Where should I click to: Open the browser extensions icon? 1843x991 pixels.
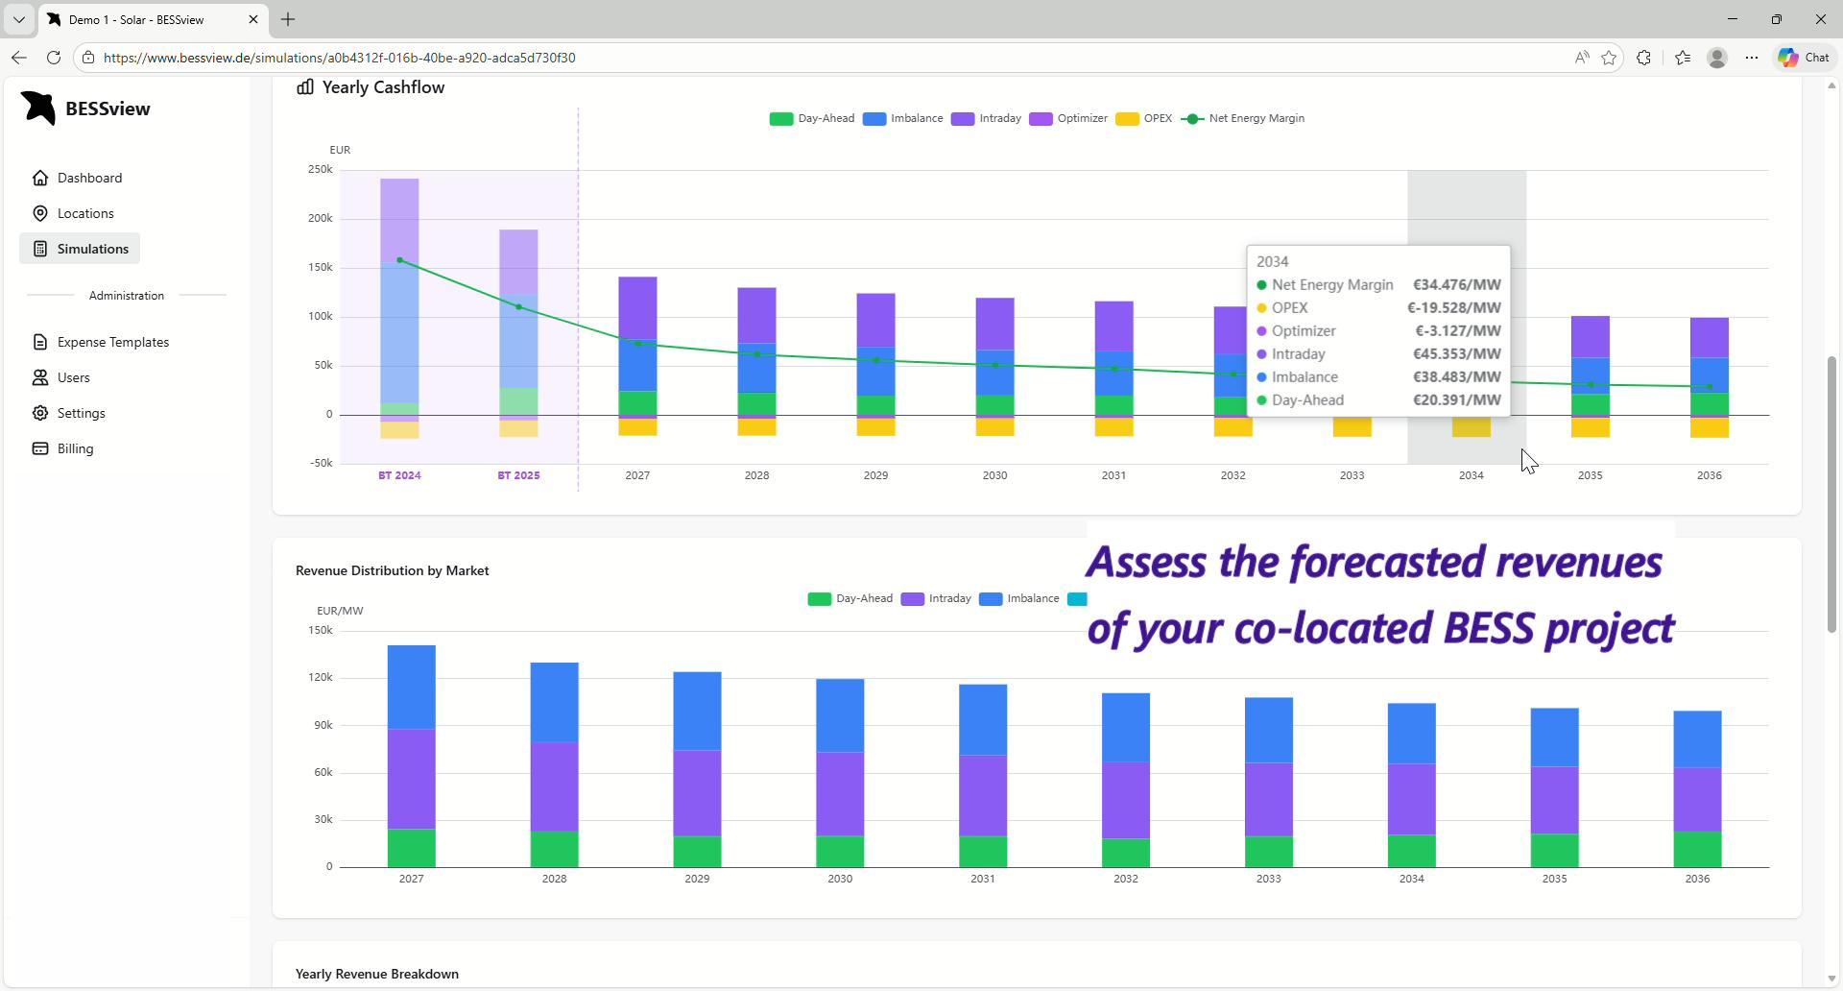tap(1643, 58)
